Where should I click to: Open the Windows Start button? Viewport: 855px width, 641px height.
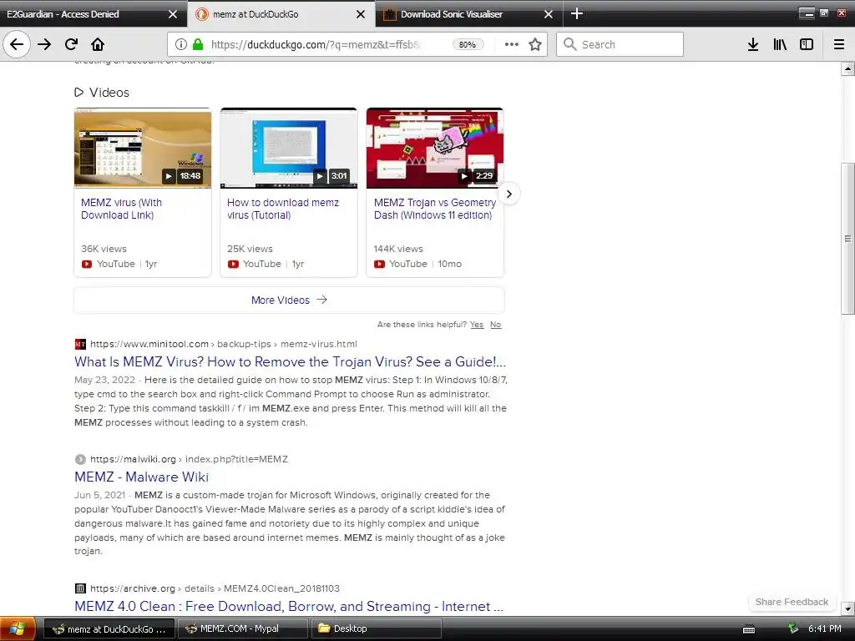click(x=18, y=629)
